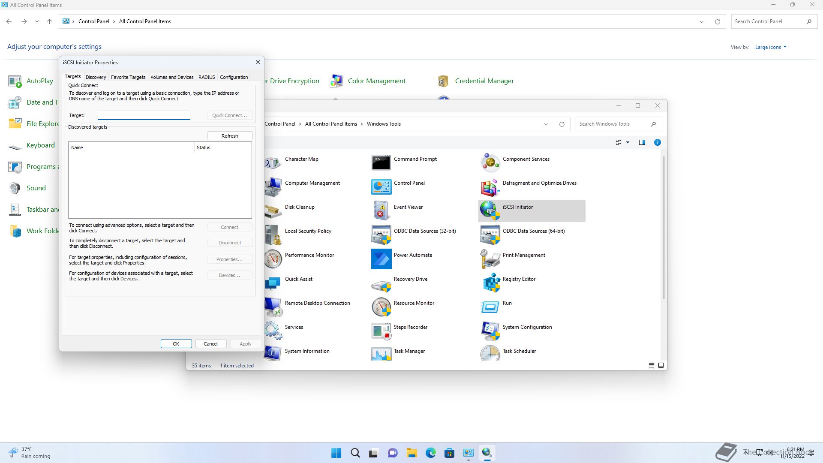Screen dimensions: 823x463
Task: Open Windows Tools help button
Action: click(x=658, y=142)
